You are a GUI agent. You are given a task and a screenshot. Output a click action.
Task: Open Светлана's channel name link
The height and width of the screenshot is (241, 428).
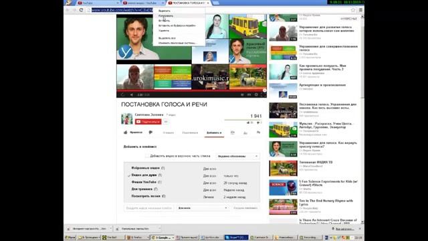pyautogui.click(x=149, y=114)
